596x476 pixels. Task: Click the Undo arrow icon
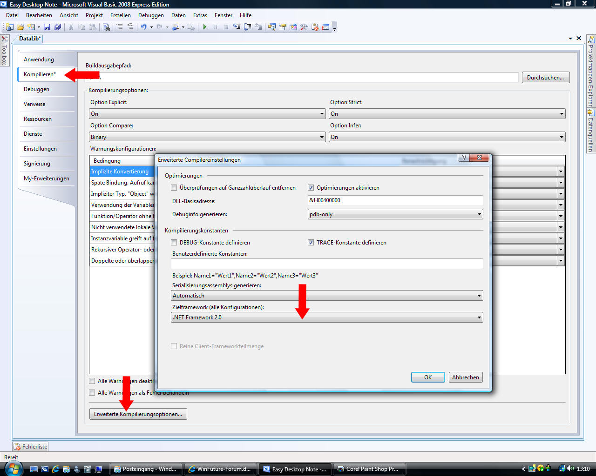[x=144, y=27]
